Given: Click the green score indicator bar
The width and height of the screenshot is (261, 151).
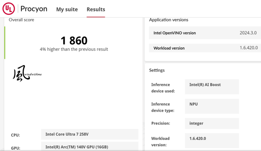Looking at the screenshot, I should coord(5,43).
